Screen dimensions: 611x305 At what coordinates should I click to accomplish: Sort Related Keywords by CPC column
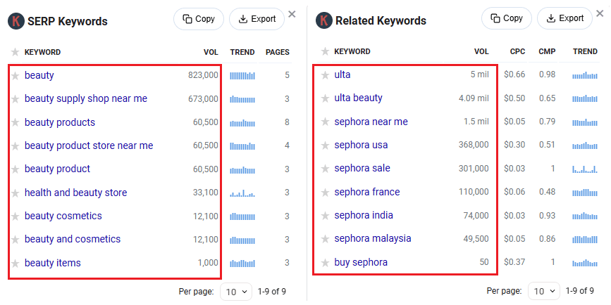517,51
